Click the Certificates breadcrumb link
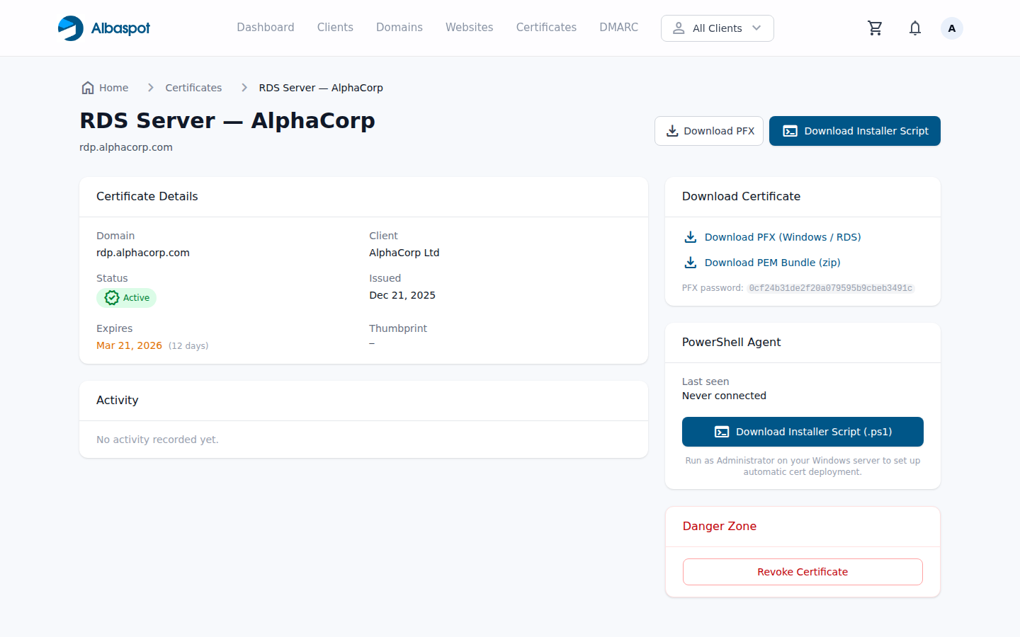This screenshot has width=1020, height=637. click(x=193, y=88)
